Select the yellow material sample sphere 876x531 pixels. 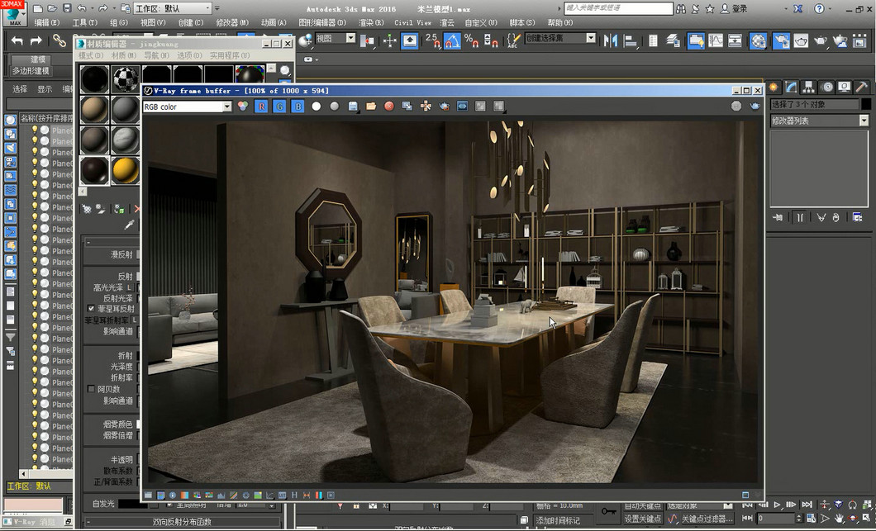pyautogui.click(x=125, y=169)
